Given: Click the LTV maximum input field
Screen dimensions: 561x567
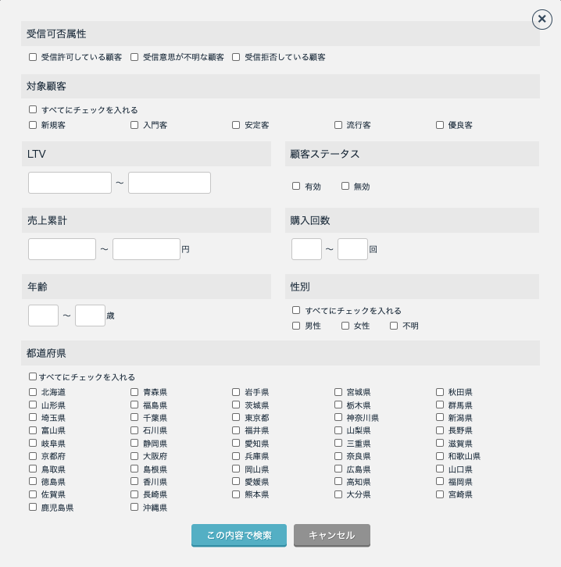Looking at the screenshot, I should (x=170, y=183).
